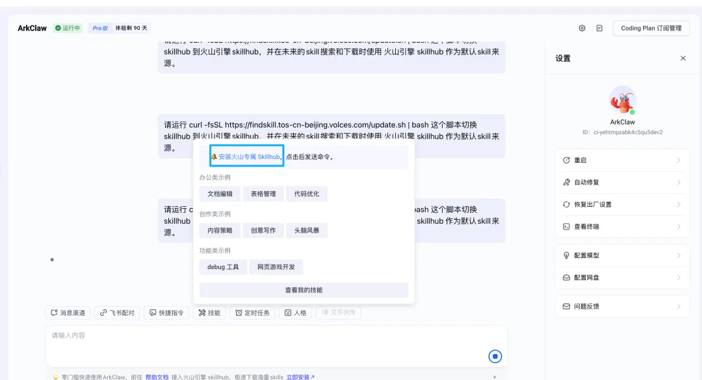The image size is (702, 380).
Task: Open the settings gear icon in header
Action: [582, 28]
